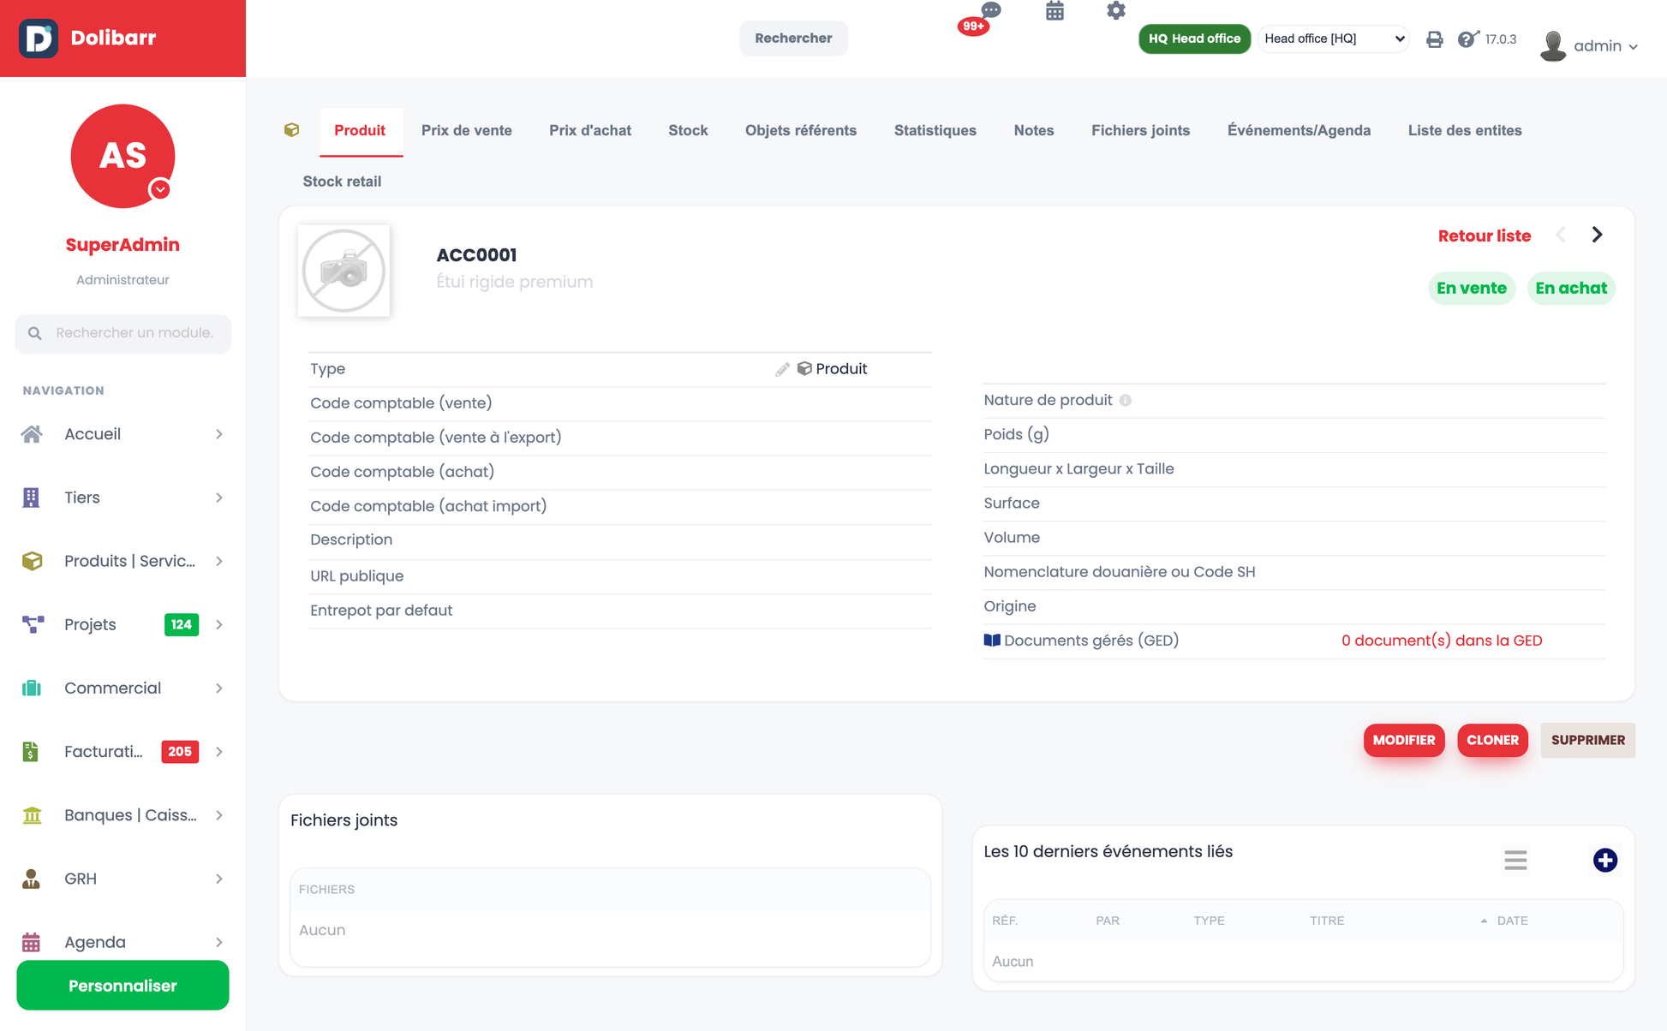
Task: Open the chat messages icon with 99+ badge
Action: click(x=989, y=11)
